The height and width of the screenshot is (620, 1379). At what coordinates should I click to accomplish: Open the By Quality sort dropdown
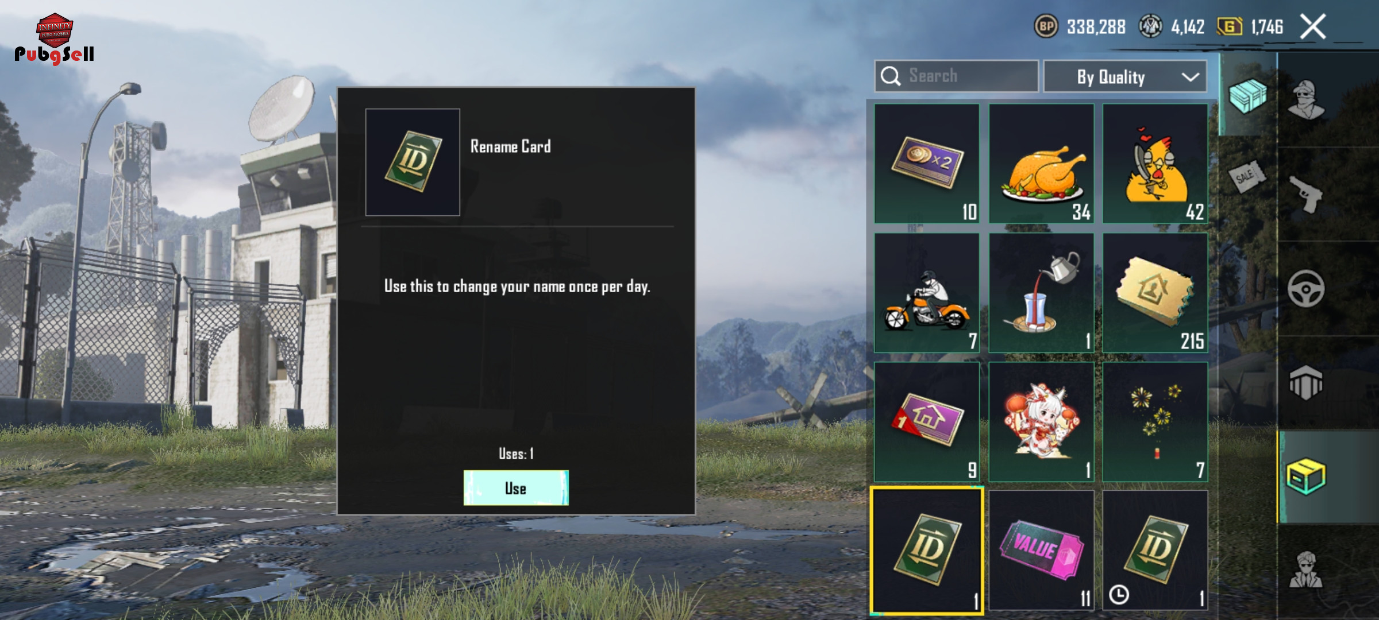(1125, 76)
